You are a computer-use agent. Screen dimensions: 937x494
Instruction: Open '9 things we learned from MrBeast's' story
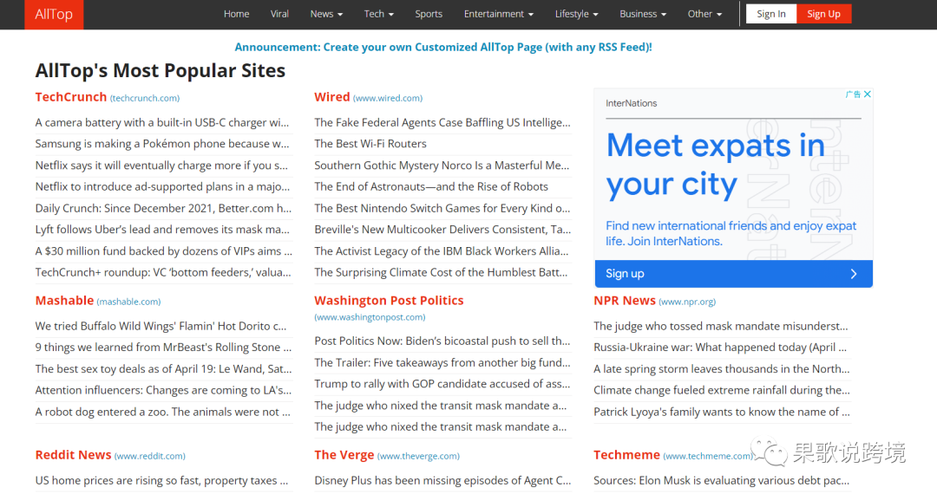(x=164, y=348)
